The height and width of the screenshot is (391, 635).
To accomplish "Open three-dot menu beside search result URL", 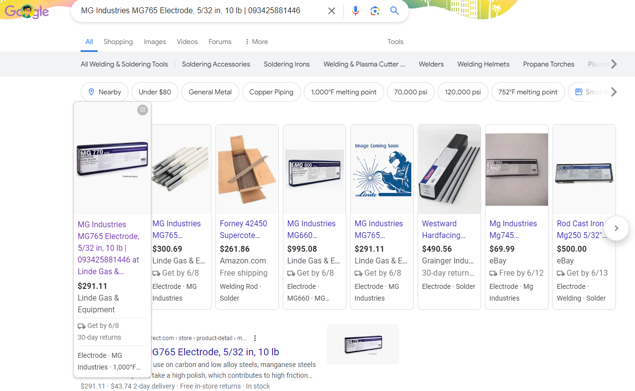I will (x=254, y=338).
